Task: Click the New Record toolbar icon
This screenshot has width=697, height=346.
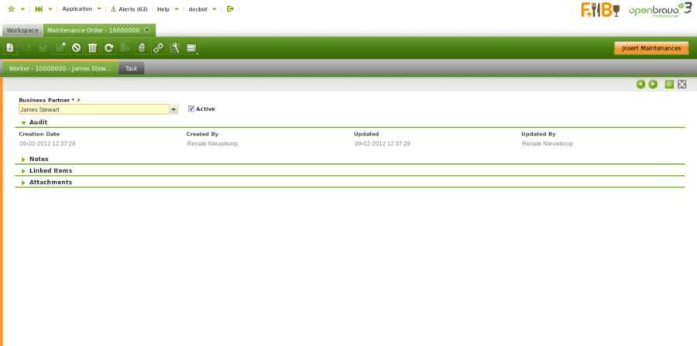Action: (10, 48)
